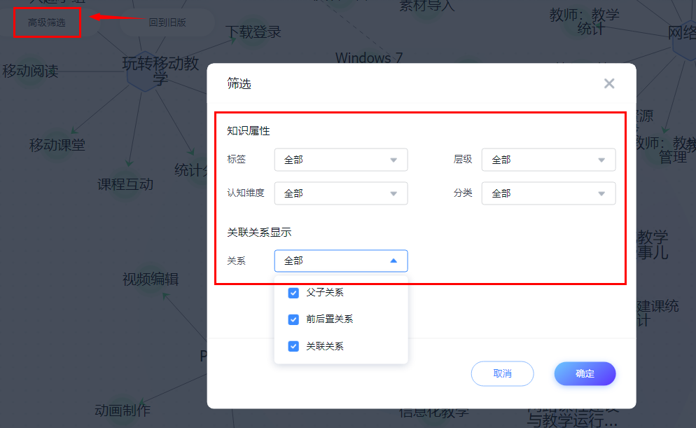The width and height of the screenshot is (696, 428).
Task: Close the 筛选 dialog with X icon
Action: click(609, 83)
